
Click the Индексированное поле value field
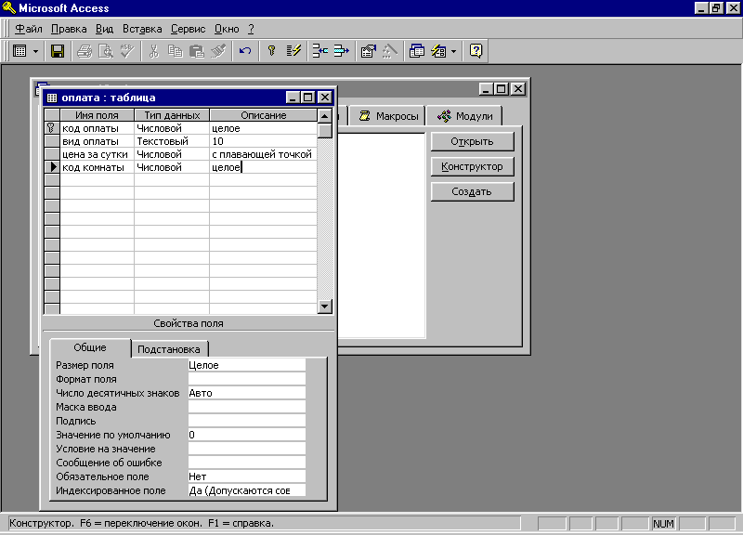pyautogui.click(x=247, y=490)
